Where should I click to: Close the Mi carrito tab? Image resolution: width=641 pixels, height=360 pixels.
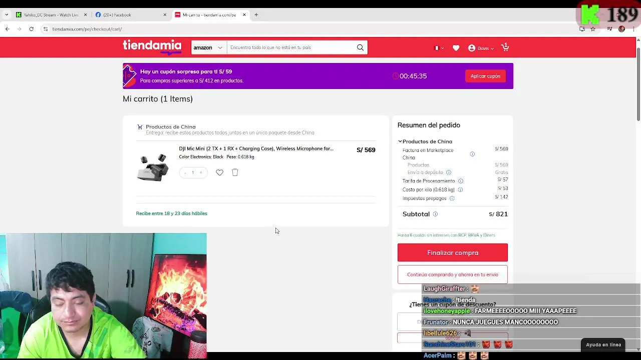pyautogui.click(x=244, y=15)
